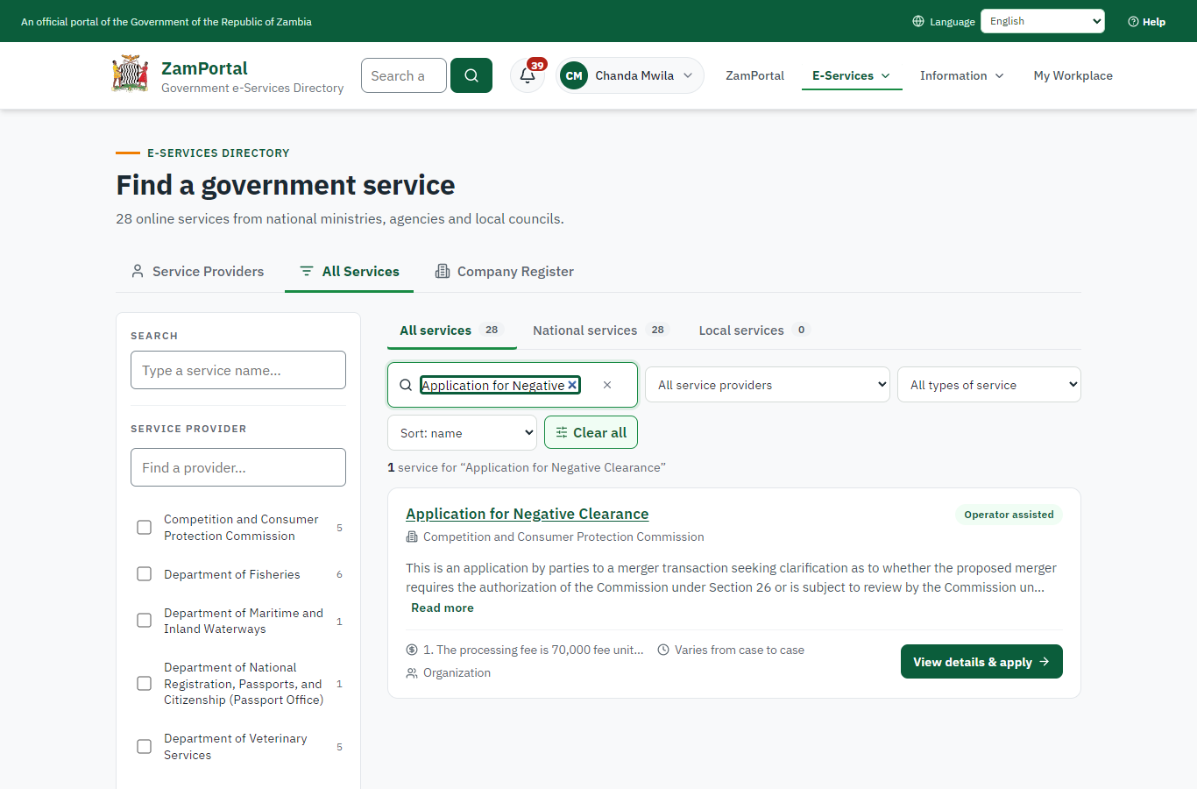This screenshot has height=789, width=1197.
Task: Expand the Chanda Mwila account menu
Action: pos(631,75)
